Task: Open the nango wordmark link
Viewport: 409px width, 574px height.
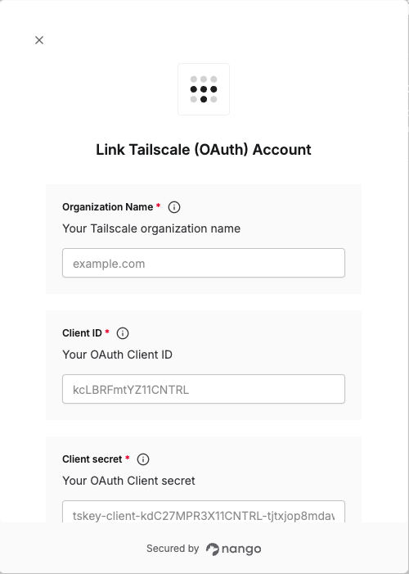Action: pyautogui.click(x=241, y=549)
